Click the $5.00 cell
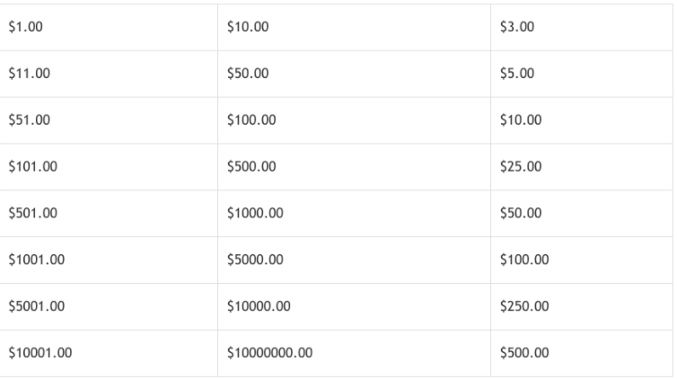This screenshot has width=677, height=379. coord(582,74)
